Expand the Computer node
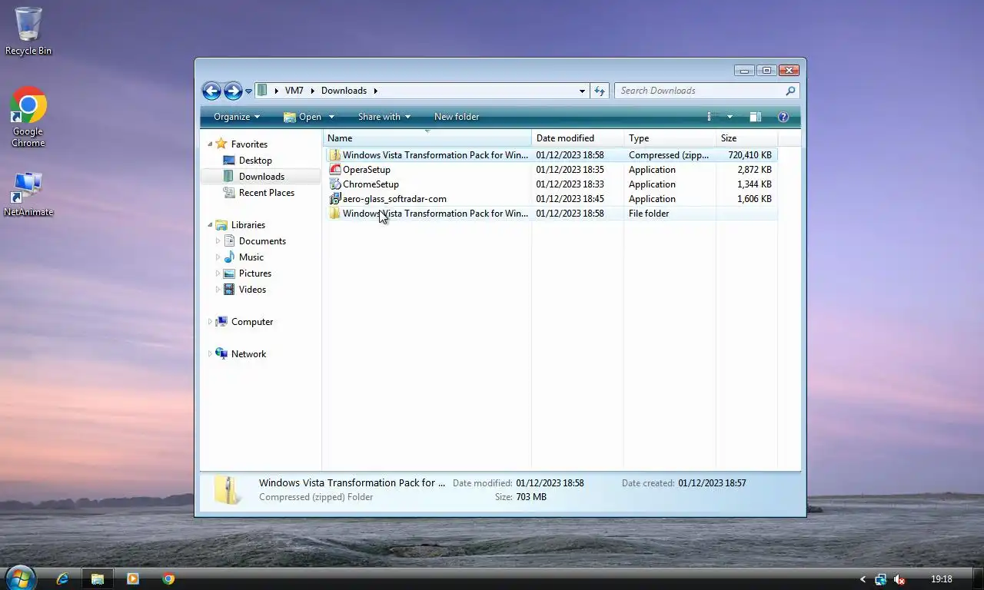The image size is (984, 590). [x=209, y=322]
